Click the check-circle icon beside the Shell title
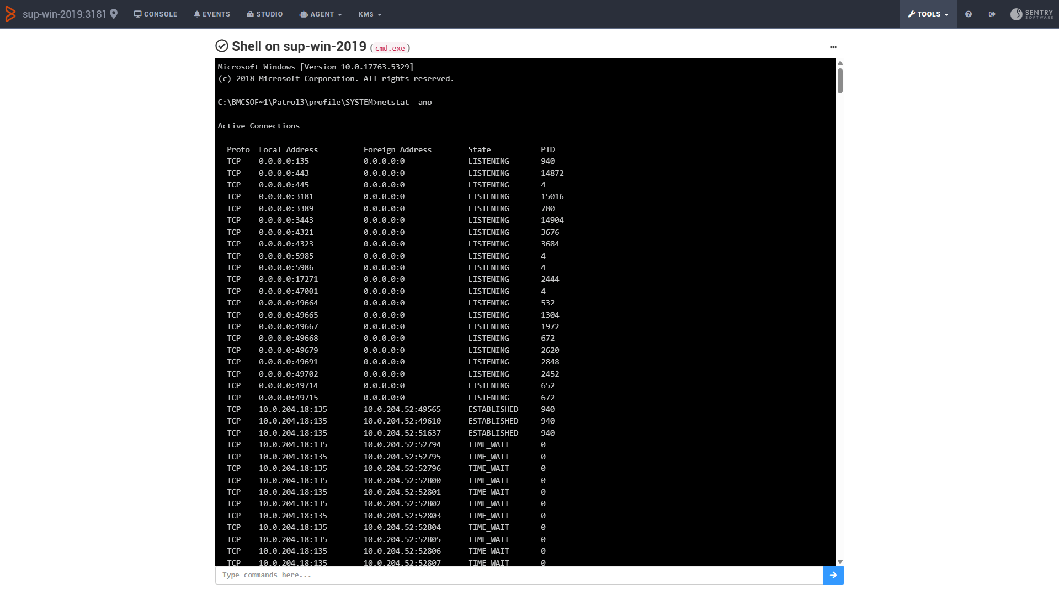Screen dimensions: 1059x595 click(x=222, y=46)
